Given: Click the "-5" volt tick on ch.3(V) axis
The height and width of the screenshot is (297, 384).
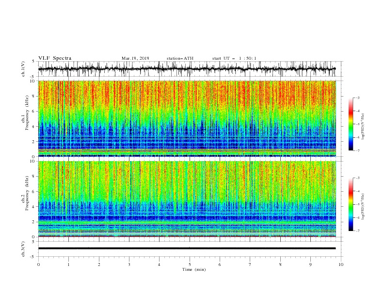Looking at the screenshot, I should (33, 257).
